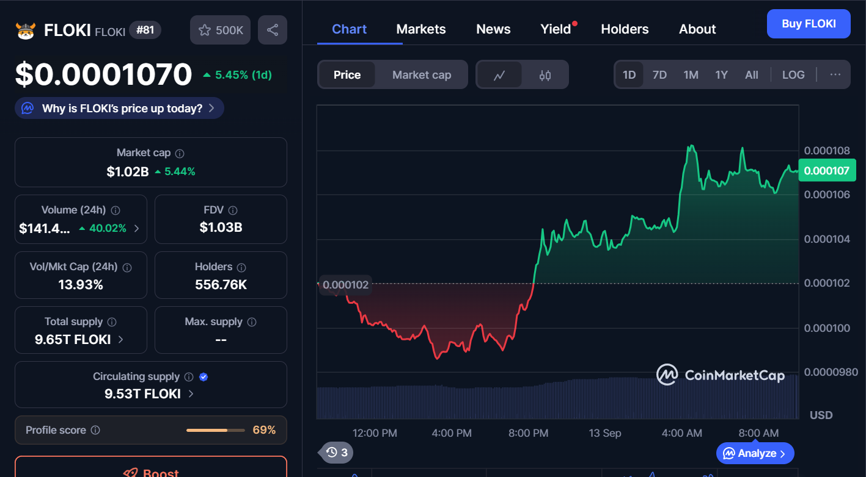The width and height of the screenshot is (866, 477).
Task: Click the $1.02B market cap value
Action: pyautogui.click(x=128, y=172)
